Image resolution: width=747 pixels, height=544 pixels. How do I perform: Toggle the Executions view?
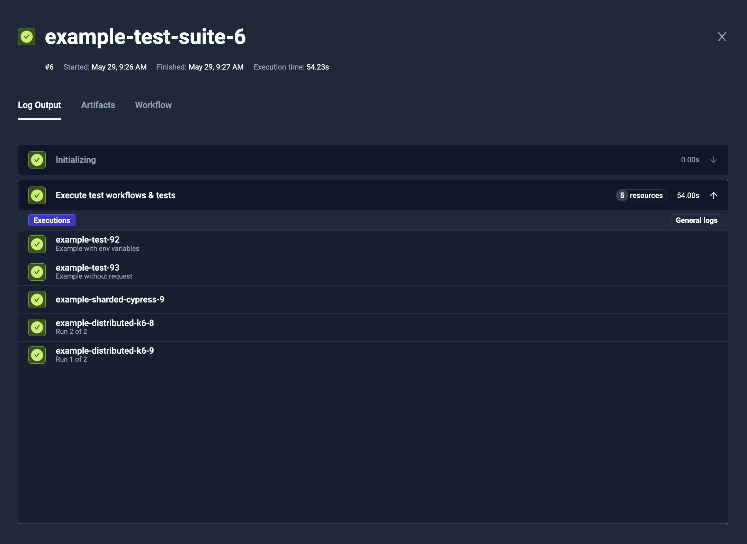(x=52, y=220)
